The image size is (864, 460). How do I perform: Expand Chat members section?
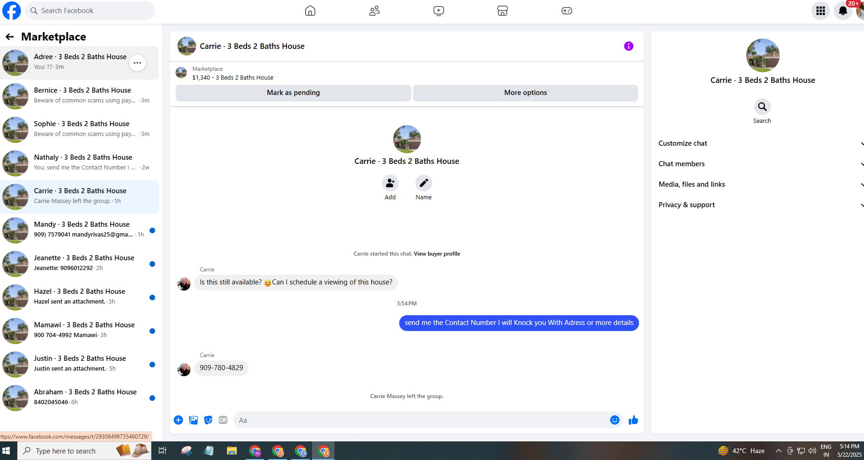click(x=760, y=164)
